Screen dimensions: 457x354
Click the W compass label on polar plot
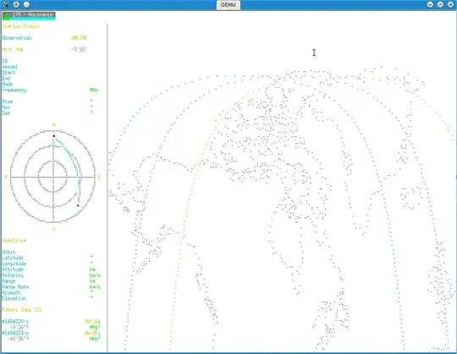tap(6, 177)
